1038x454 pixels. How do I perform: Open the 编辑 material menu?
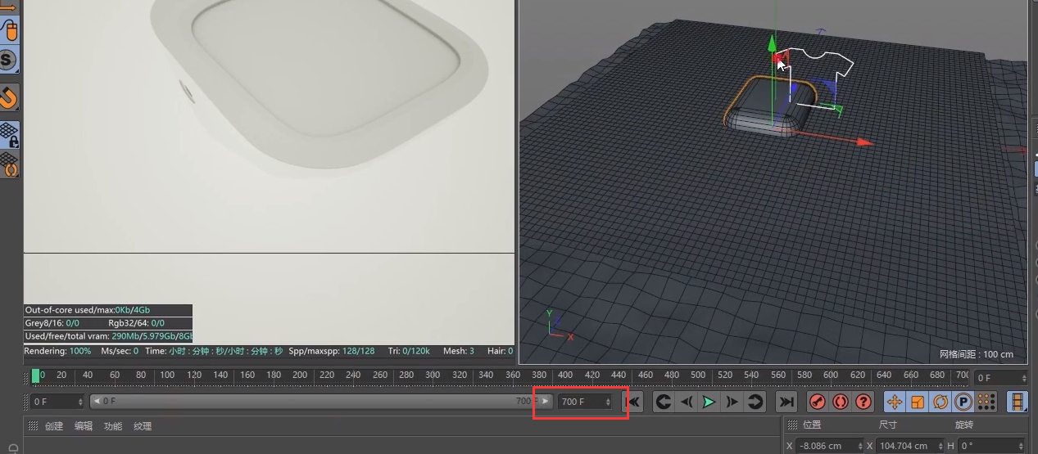point(84,426)
